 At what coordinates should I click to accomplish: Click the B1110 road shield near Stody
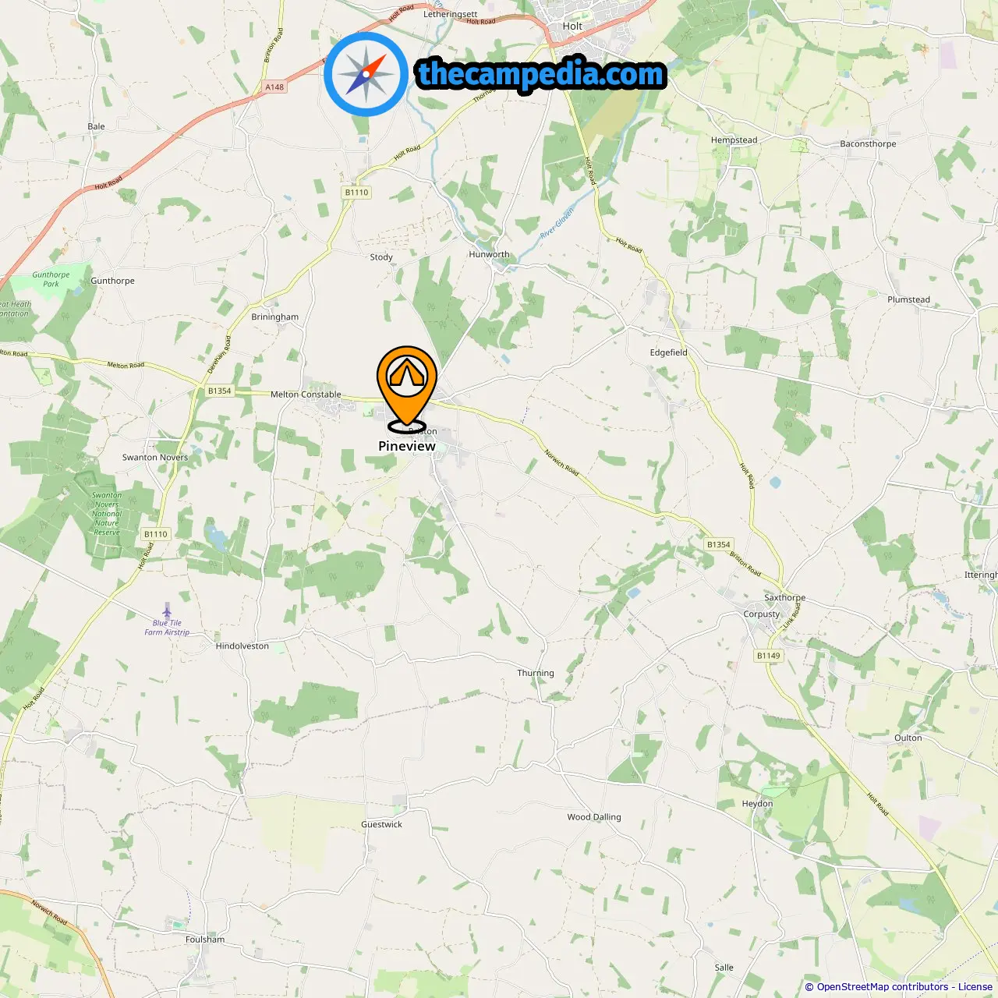[x=356, y=193]
